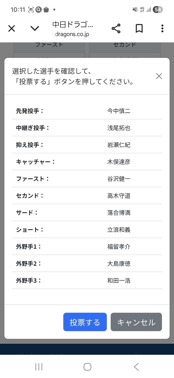Tap the セカンド column header behind the dialog
The image size is (174, 378).
click(x=125, y=45)
